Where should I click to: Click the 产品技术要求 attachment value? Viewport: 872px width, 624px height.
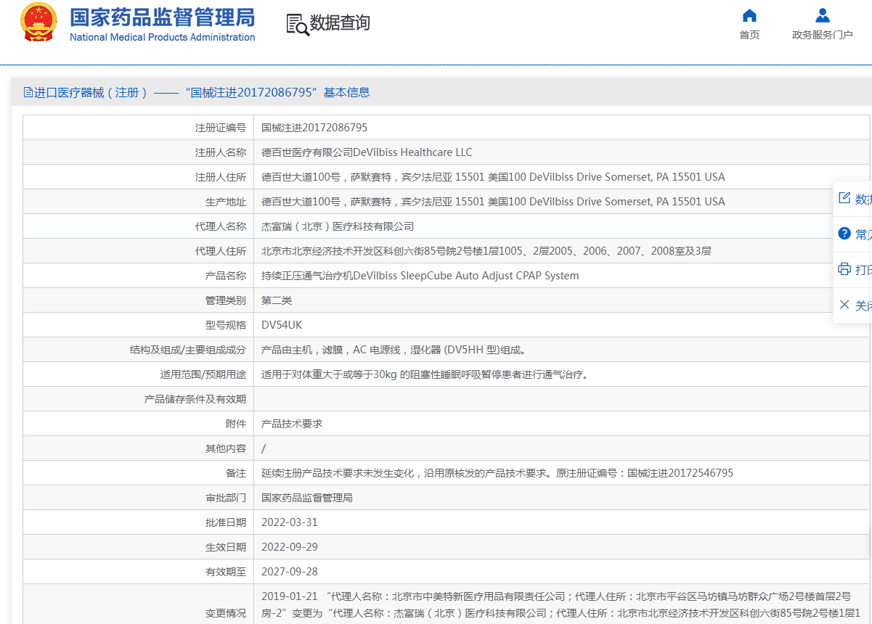292,424
